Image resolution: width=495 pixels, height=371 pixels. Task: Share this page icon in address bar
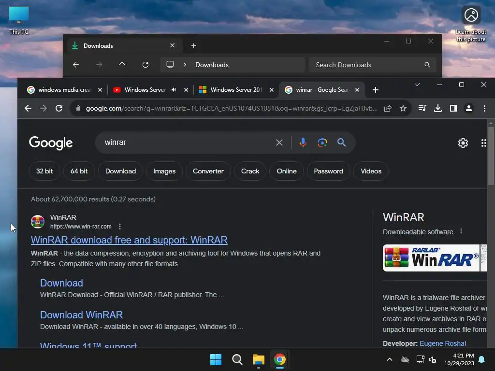tap(388, 108)
